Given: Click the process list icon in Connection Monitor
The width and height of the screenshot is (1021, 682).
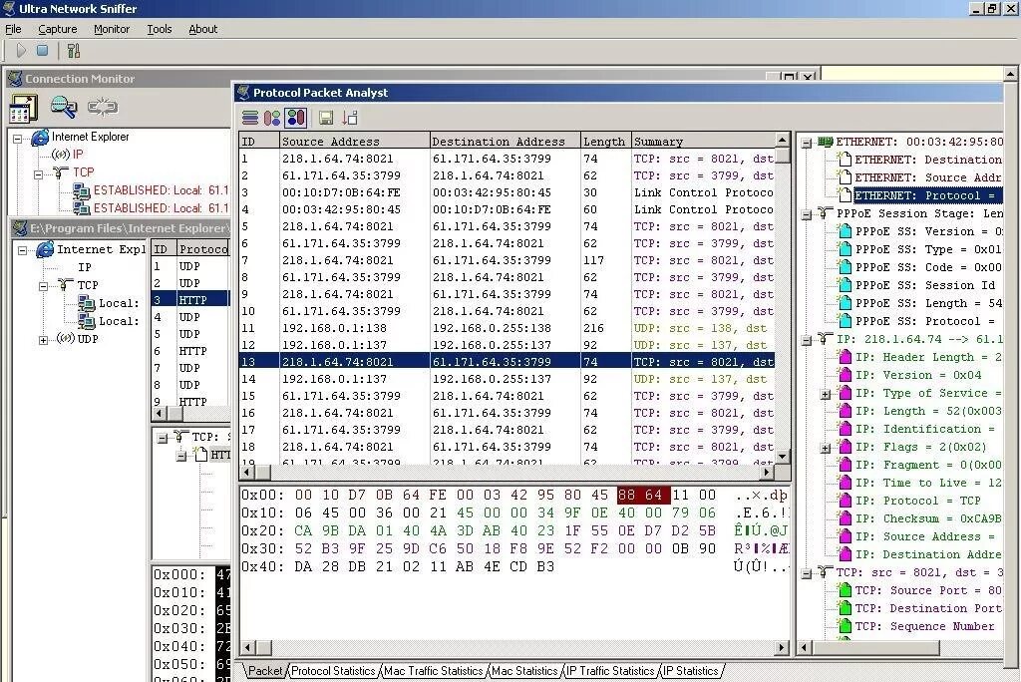Looking at the screenshot, I should (x=24, y=108).
